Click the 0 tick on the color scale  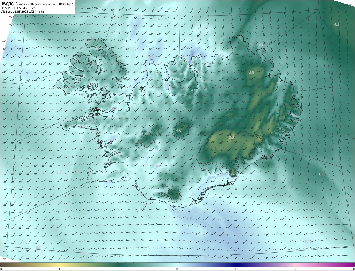click(x=1, y=269)
